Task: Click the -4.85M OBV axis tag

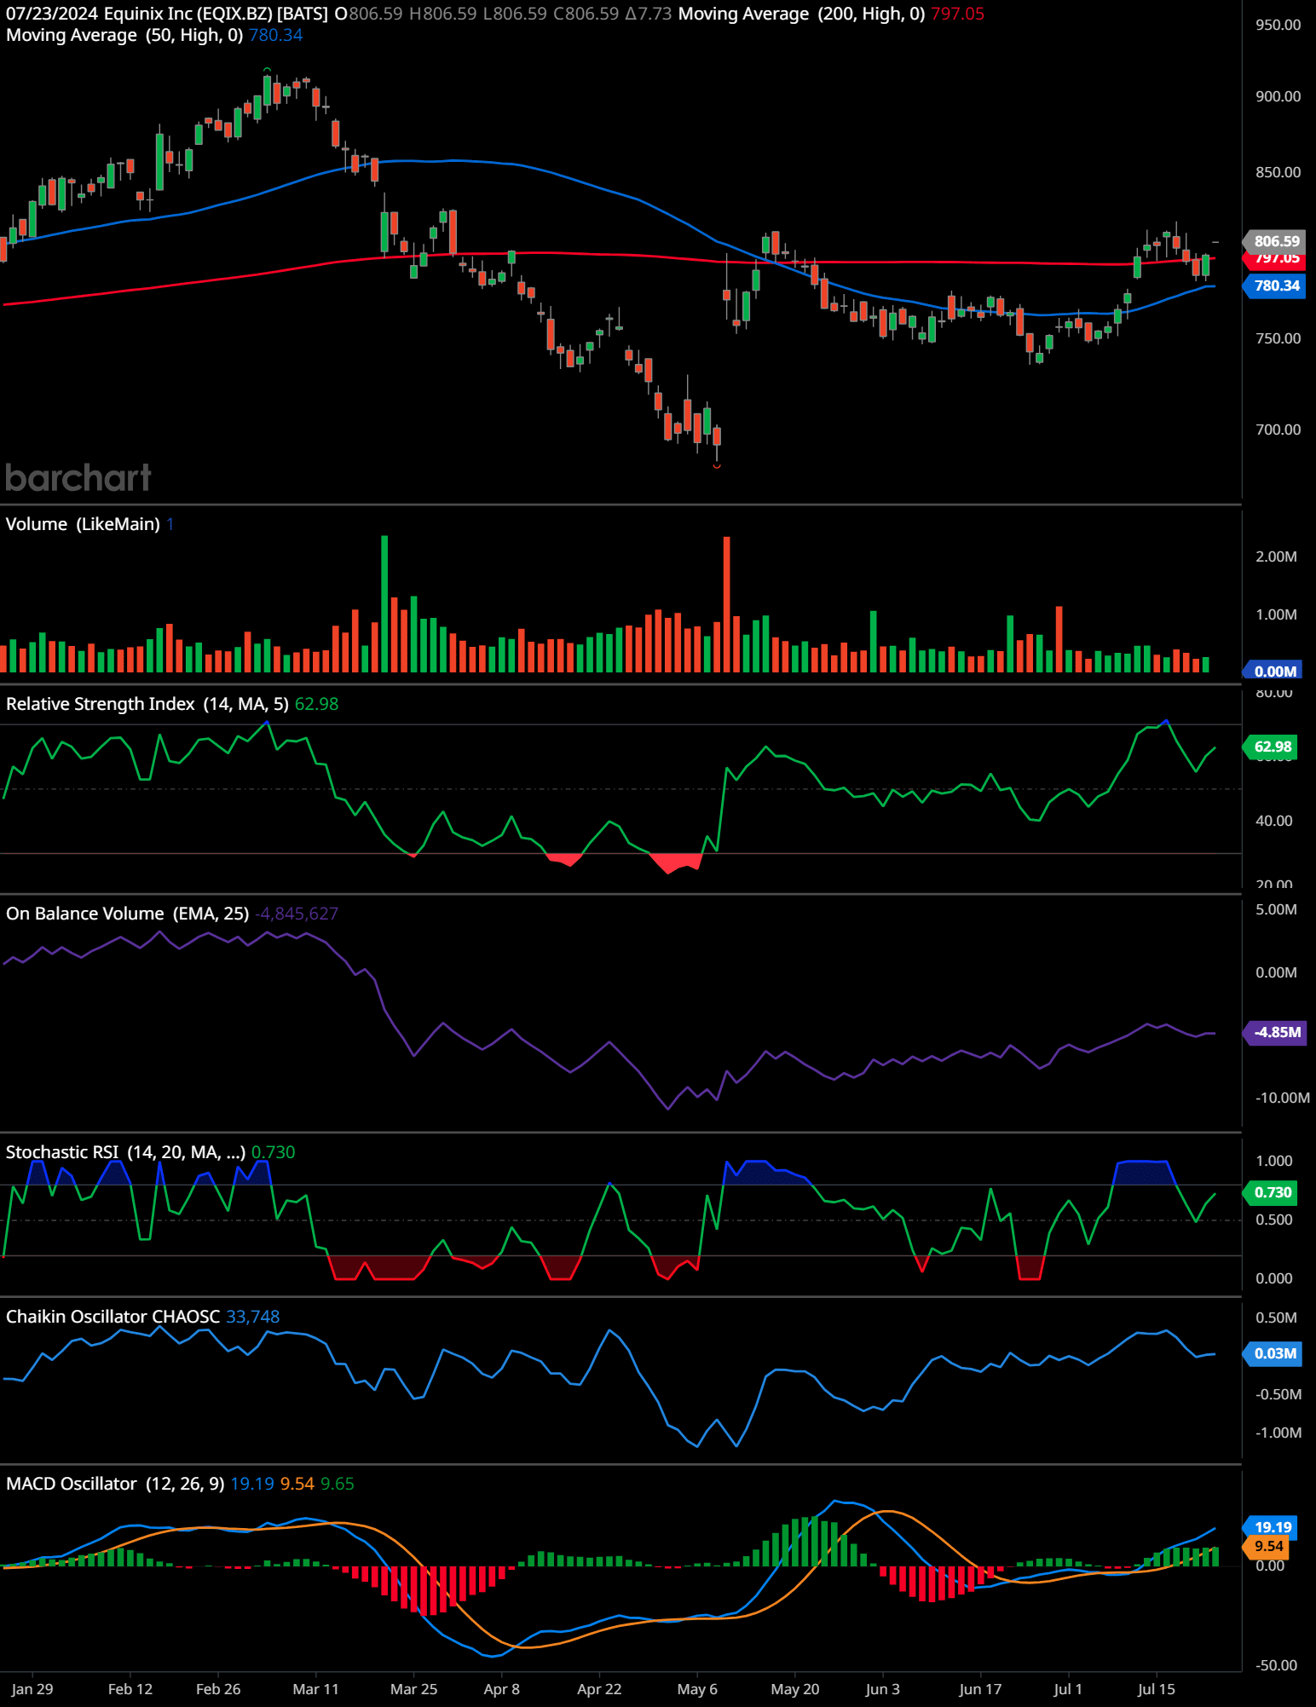Action: click(1276, 1032)
